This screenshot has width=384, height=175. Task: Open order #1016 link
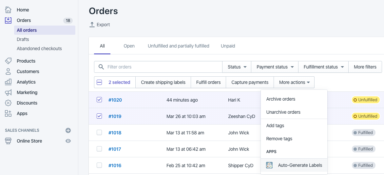[x=115, y=165]
